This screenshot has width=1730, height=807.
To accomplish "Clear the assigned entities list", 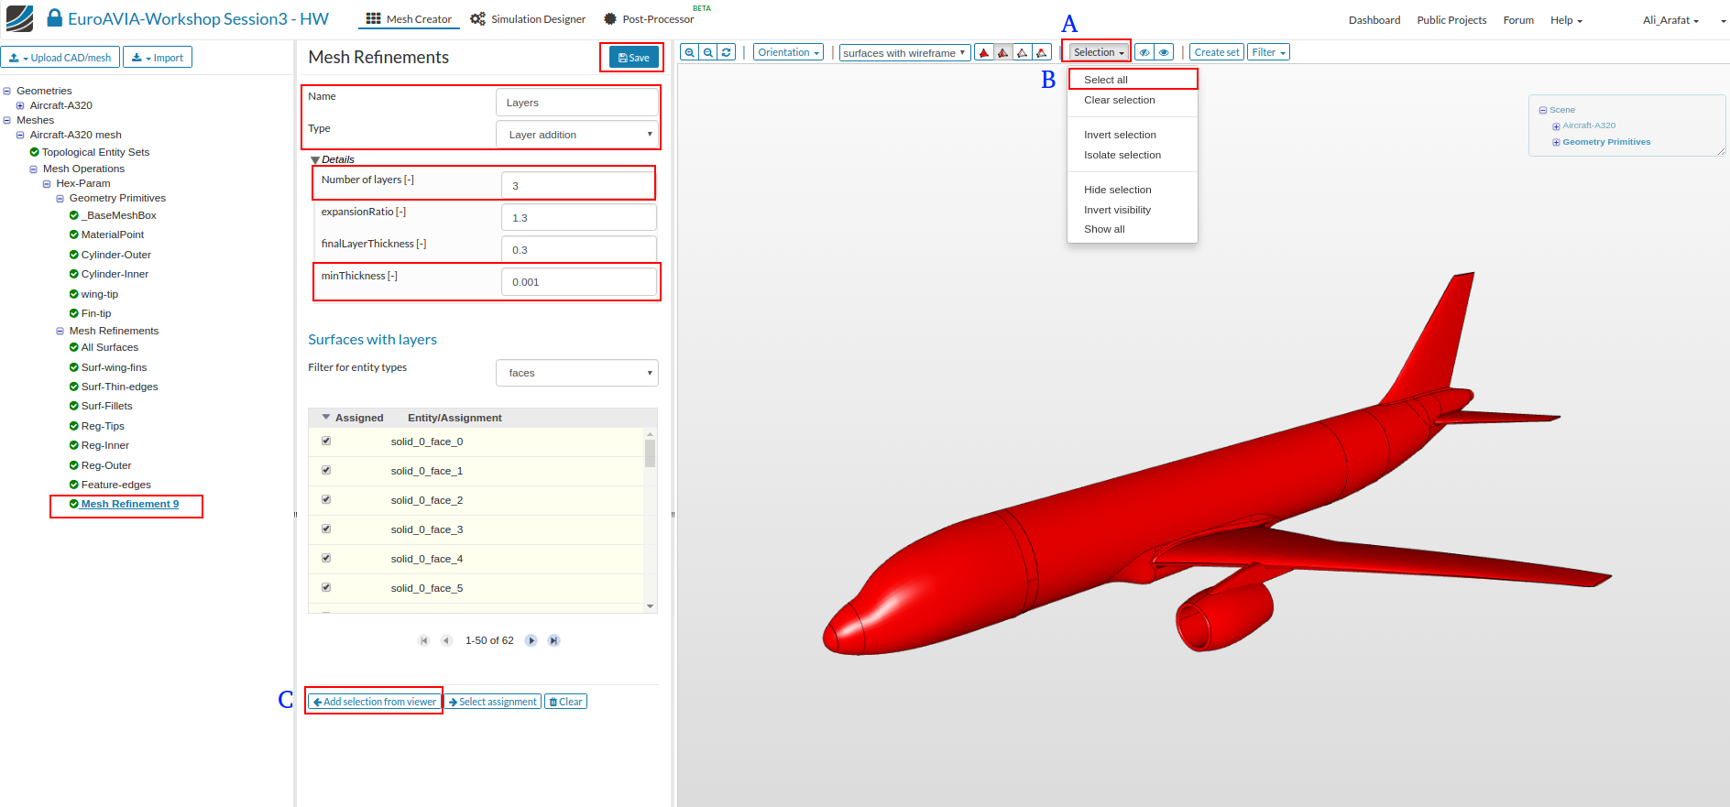I will (566, 702).
